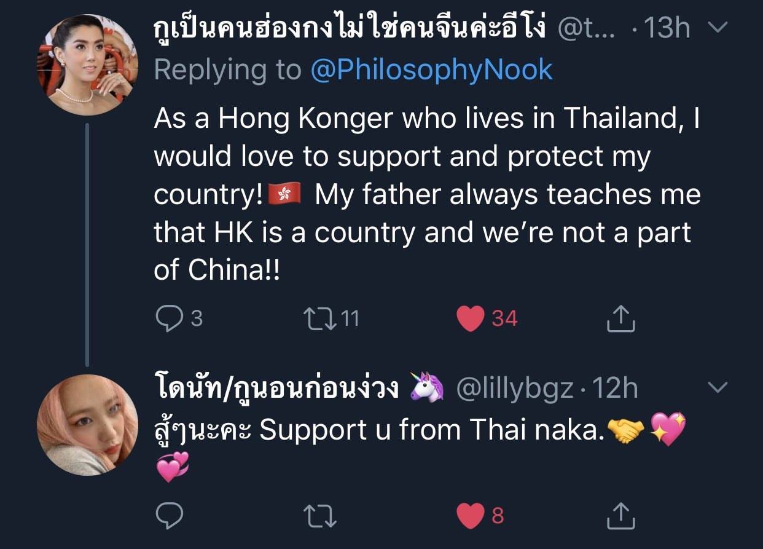This screenshot has height=549, width=763.
Task: Open the @PhilosophyNook profile link
Action: (x=431, y=70)
